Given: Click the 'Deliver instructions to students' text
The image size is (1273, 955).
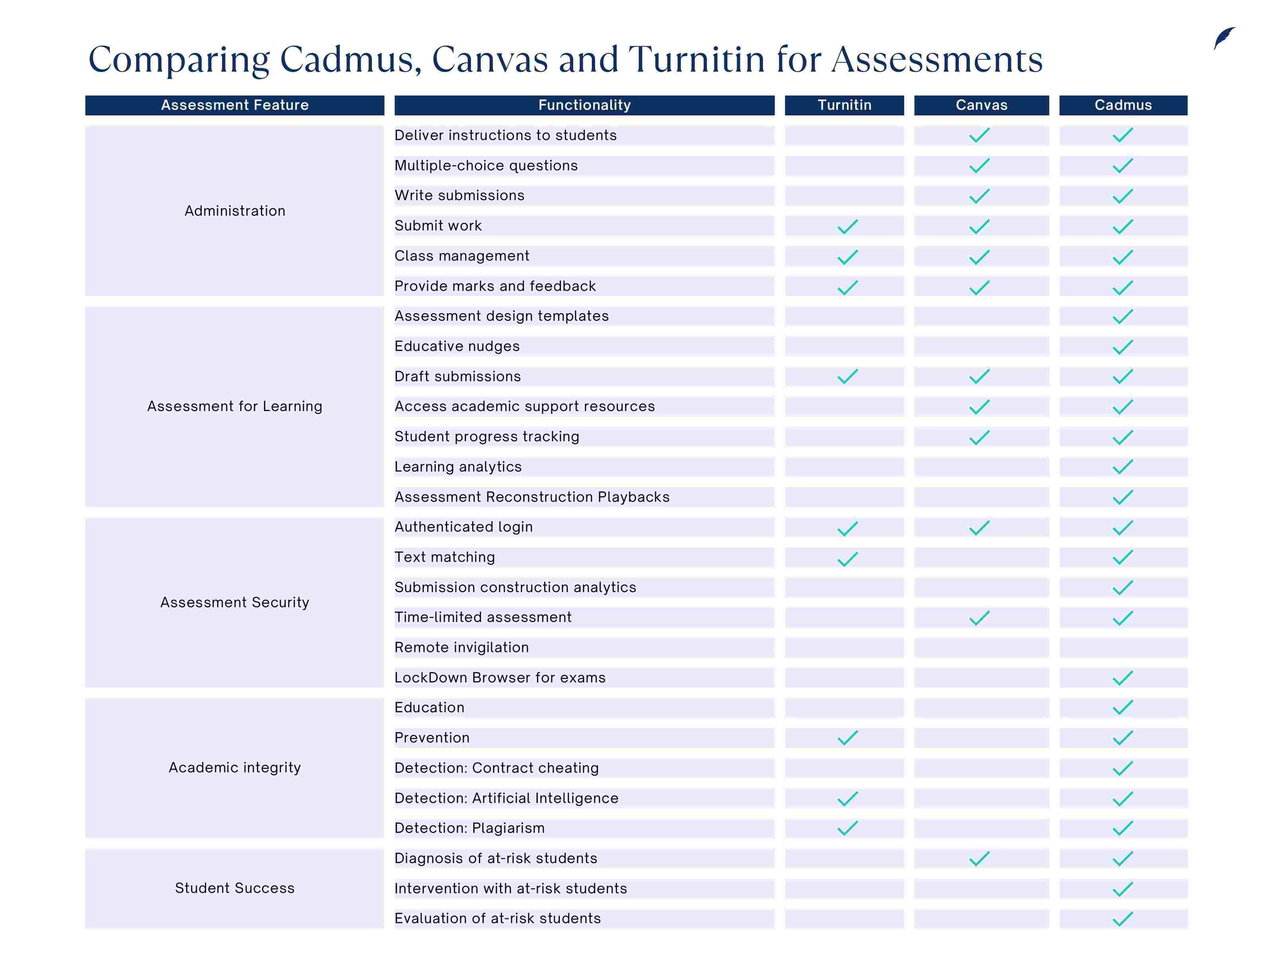Looking at the screenshot, I should click(x=505, y=136).
